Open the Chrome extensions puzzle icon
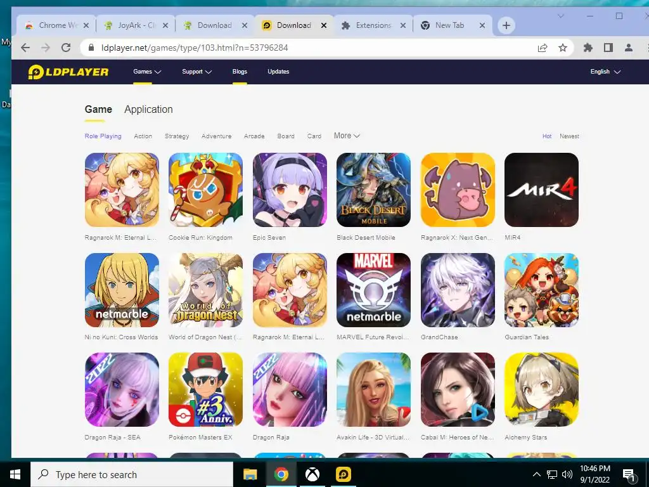Image resolution: width=649 pixels, height=487 pixels. (x=588, y=48)
